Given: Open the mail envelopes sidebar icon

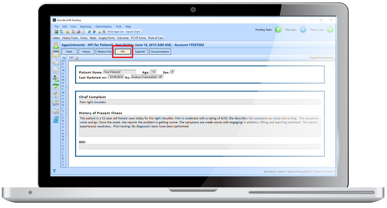Looking at the screenshot, I should [x=56, y=62].
